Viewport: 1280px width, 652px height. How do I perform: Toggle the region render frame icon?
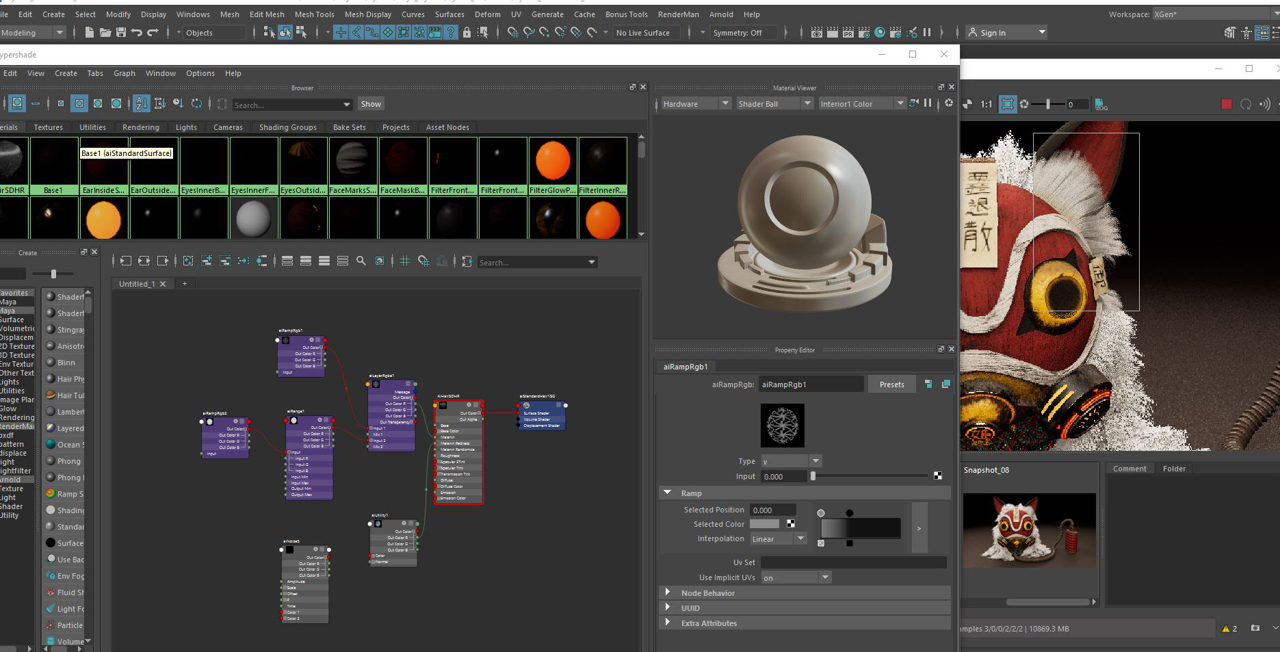pyautogui.click(x=1007, y=104)
